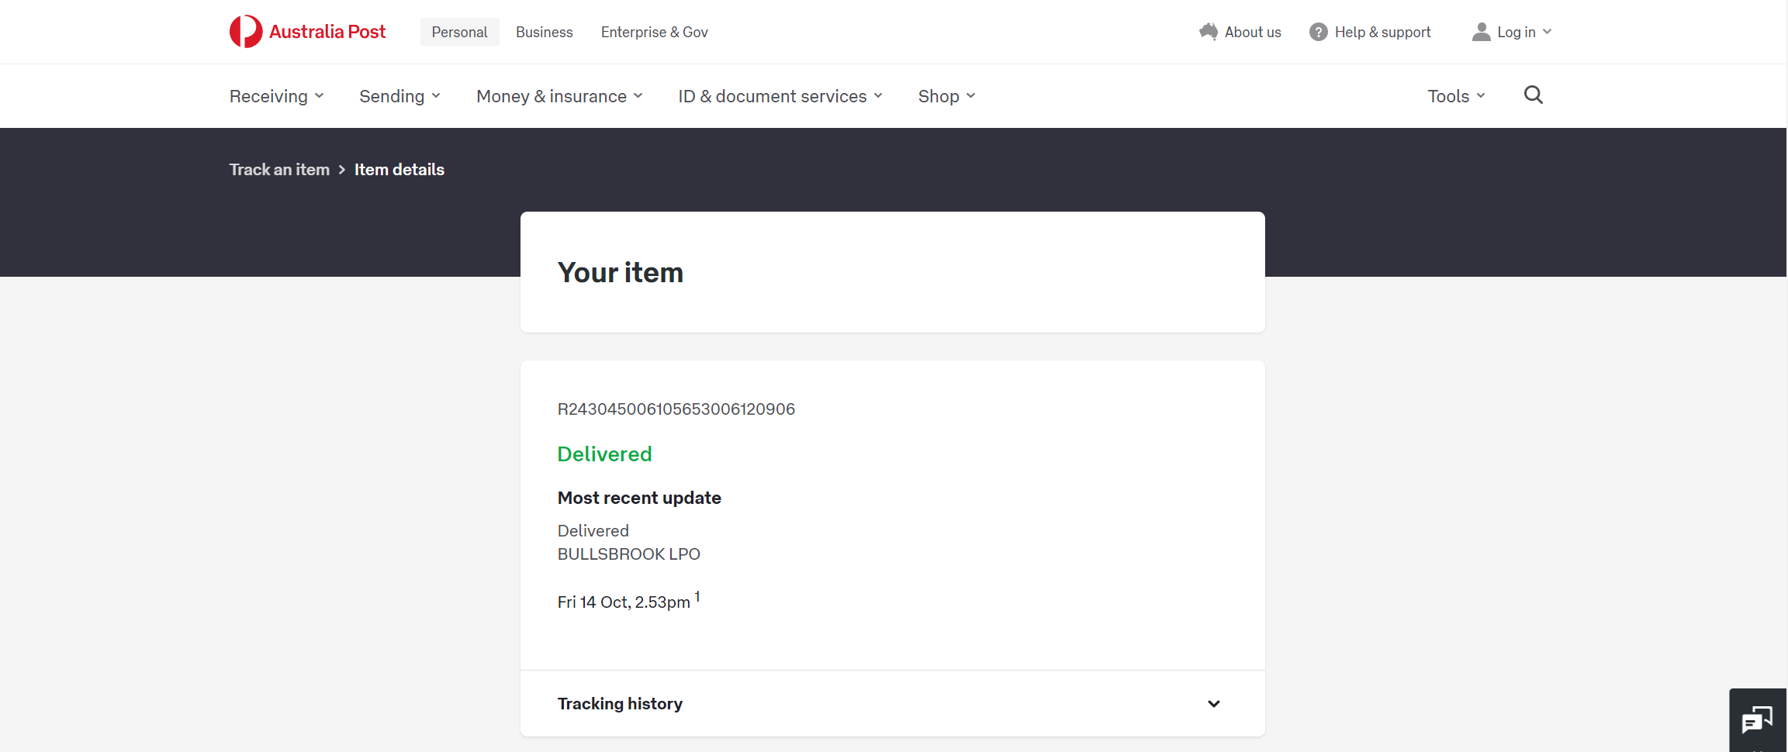1788x752 pixels.
Task: Click the tracking number R2430450061 text
Action: pos(676,409)
